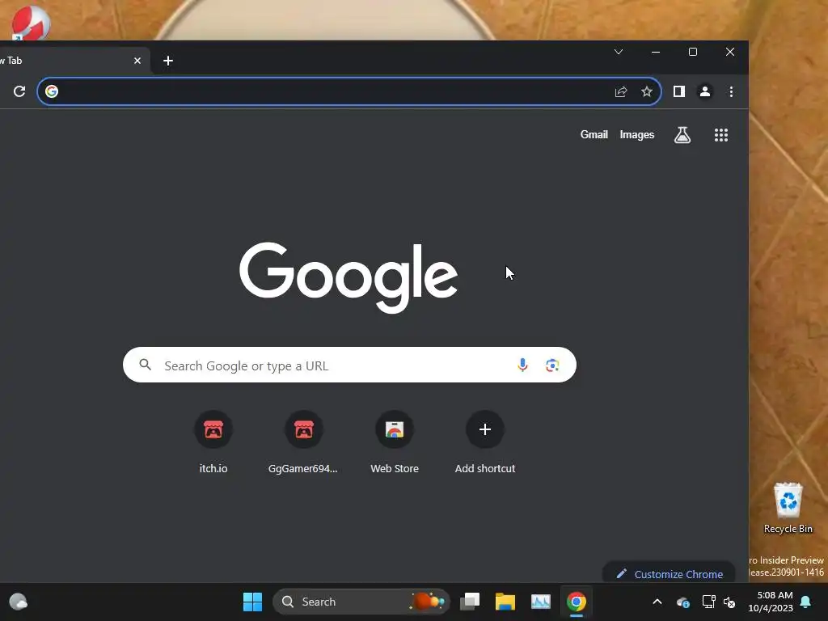This screenshot has width=828, height=621.
Task: Reload the page with the refresh icon
Action: (19, 91)
